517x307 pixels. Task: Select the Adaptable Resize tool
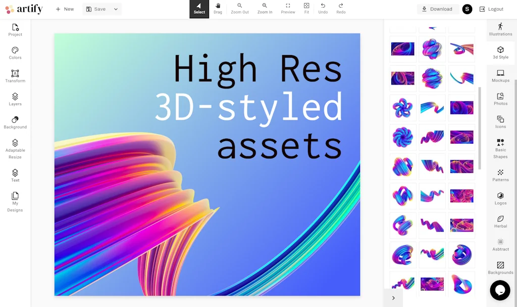tap(15, 149)
